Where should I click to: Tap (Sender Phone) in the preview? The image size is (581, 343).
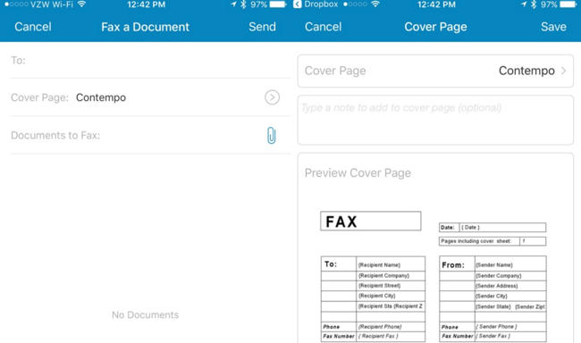(496, 326)
